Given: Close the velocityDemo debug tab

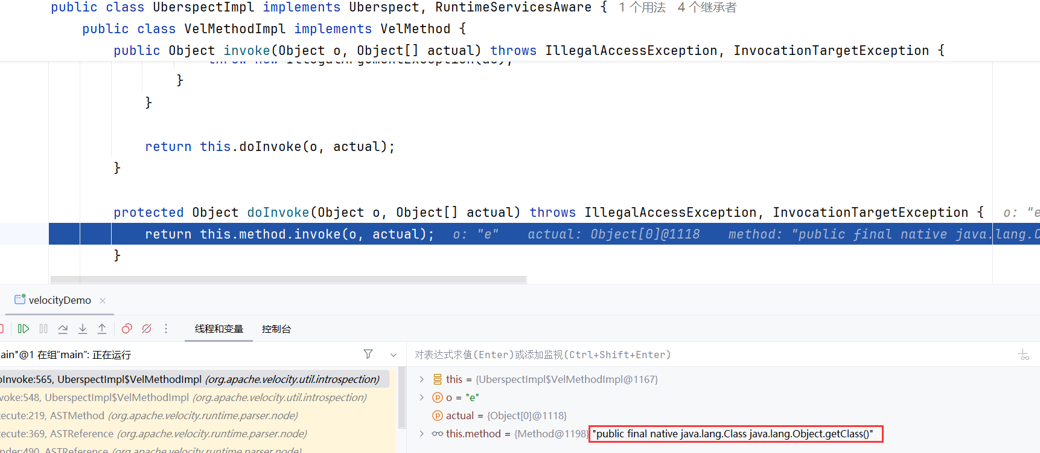Looking at the screenshot, I should click(103, 301).
